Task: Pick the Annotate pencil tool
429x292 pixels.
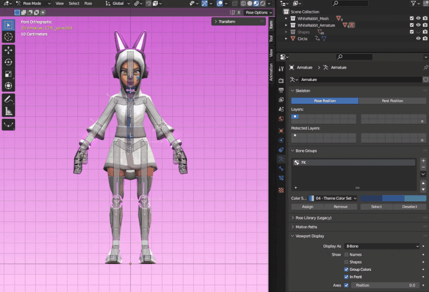Action: tap(9, 99)
